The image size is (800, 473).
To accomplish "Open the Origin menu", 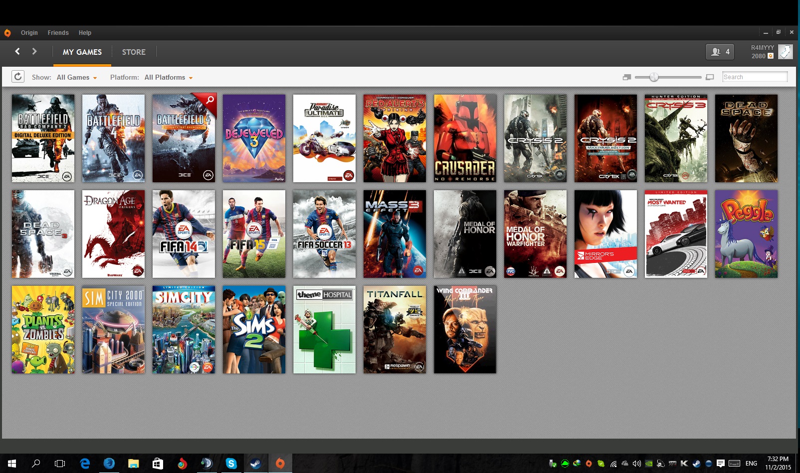I will coord(29,33).
